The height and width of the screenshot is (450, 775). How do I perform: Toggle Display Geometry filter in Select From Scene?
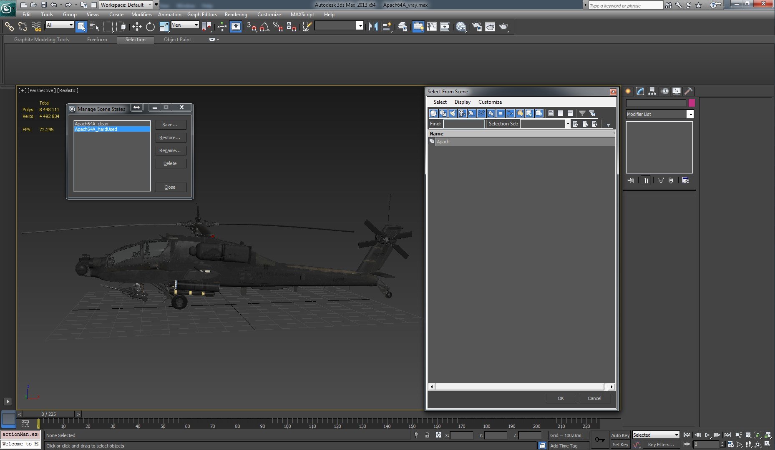coord(433,113)
